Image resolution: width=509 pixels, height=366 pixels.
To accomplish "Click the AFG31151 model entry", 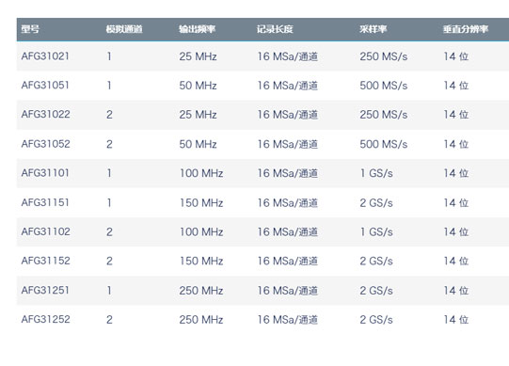I will pyautogui.click(x=45, y=202).
